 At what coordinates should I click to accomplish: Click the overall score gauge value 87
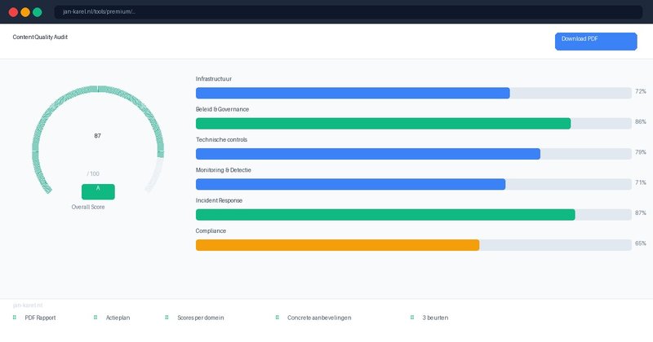pos(98,136)
